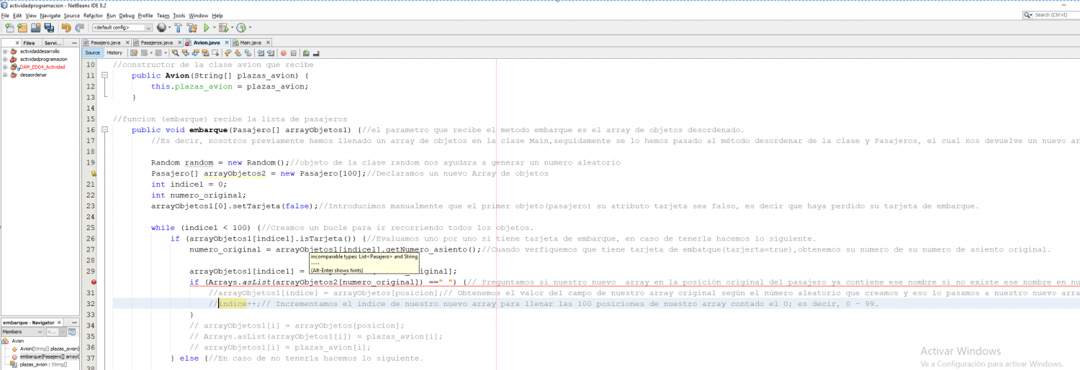The height and width of the screenshot is (370, 1080).
Task: Click the Next Bookmark icon
Action: click(x=238, y=52)
